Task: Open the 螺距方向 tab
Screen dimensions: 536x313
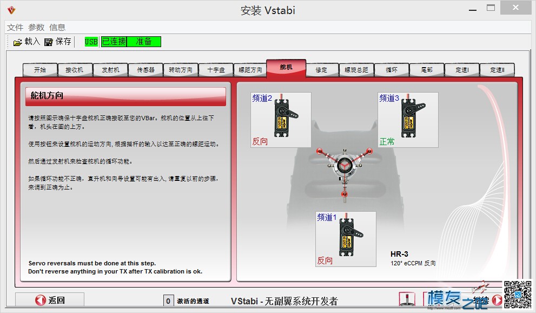Action: pos(250,70)
